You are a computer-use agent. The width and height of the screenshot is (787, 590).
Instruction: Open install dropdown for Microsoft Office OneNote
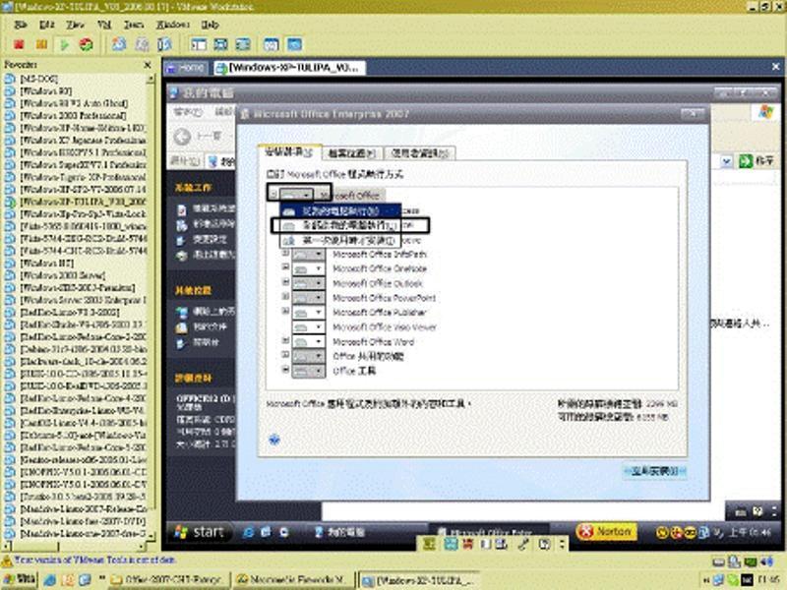[x=309, y=268]
